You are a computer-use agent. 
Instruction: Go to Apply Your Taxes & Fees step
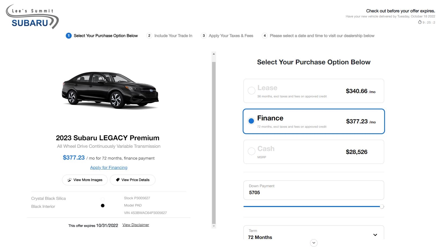[x=231, y=36]
